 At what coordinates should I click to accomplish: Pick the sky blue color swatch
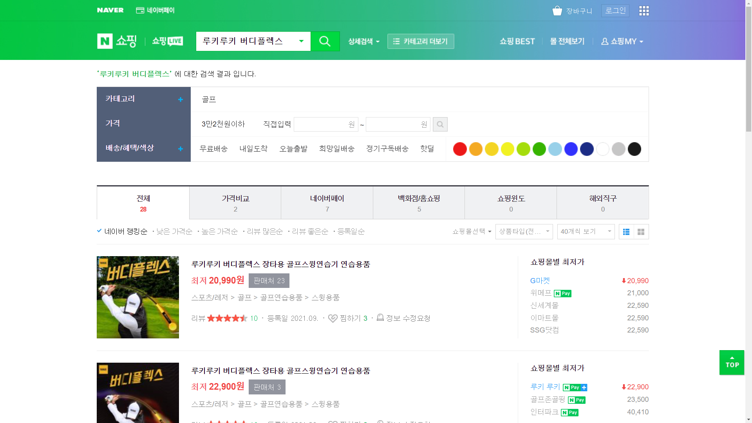[555, 149]
